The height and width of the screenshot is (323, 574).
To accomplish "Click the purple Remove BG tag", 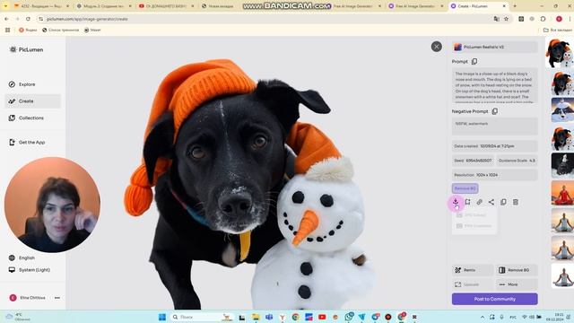I will (465, 188).
